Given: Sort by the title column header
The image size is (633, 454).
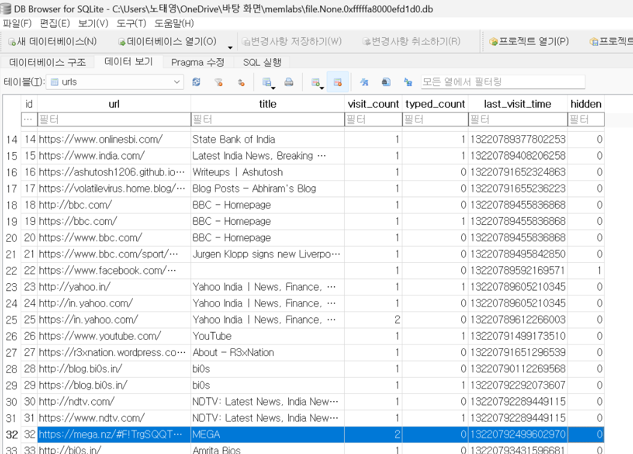Looking at the screenshot, I should pyautogui.click(x=268, y=104).
